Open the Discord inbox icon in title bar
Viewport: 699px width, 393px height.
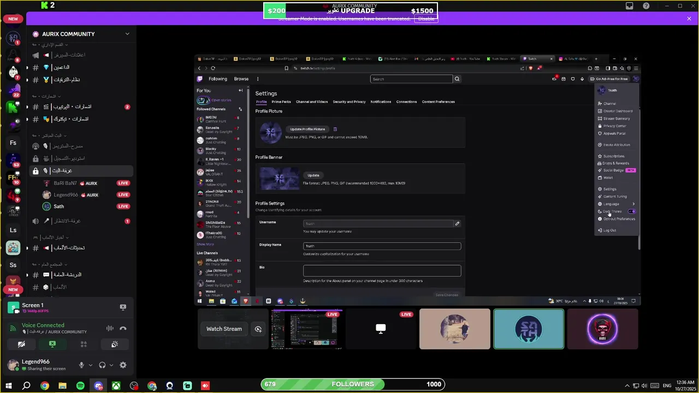pos(630,6)
